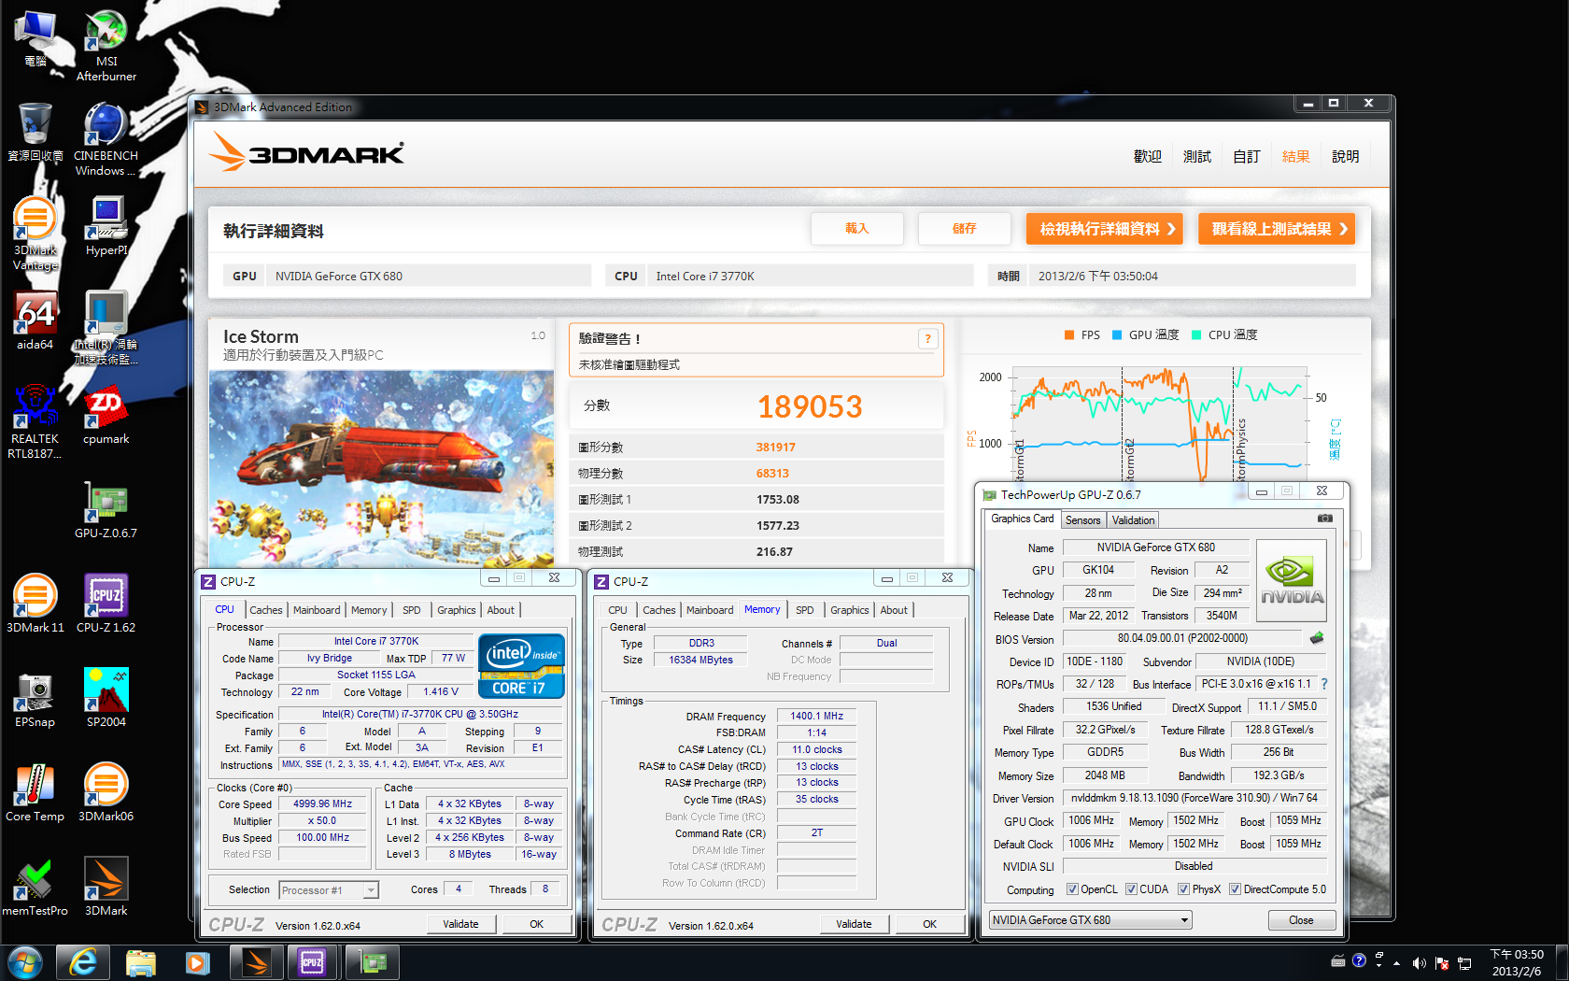Show hidden system tray icons
The image size is (1569, 981).
[1396, 963]
